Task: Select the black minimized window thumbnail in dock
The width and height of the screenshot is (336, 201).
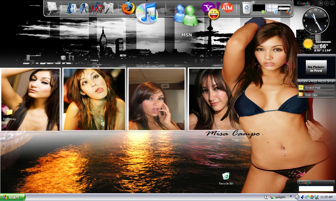Action: click(259, 8)
